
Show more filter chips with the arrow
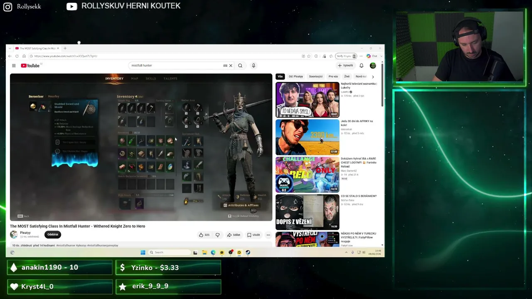pyautogui.click(x=373, y=76)
